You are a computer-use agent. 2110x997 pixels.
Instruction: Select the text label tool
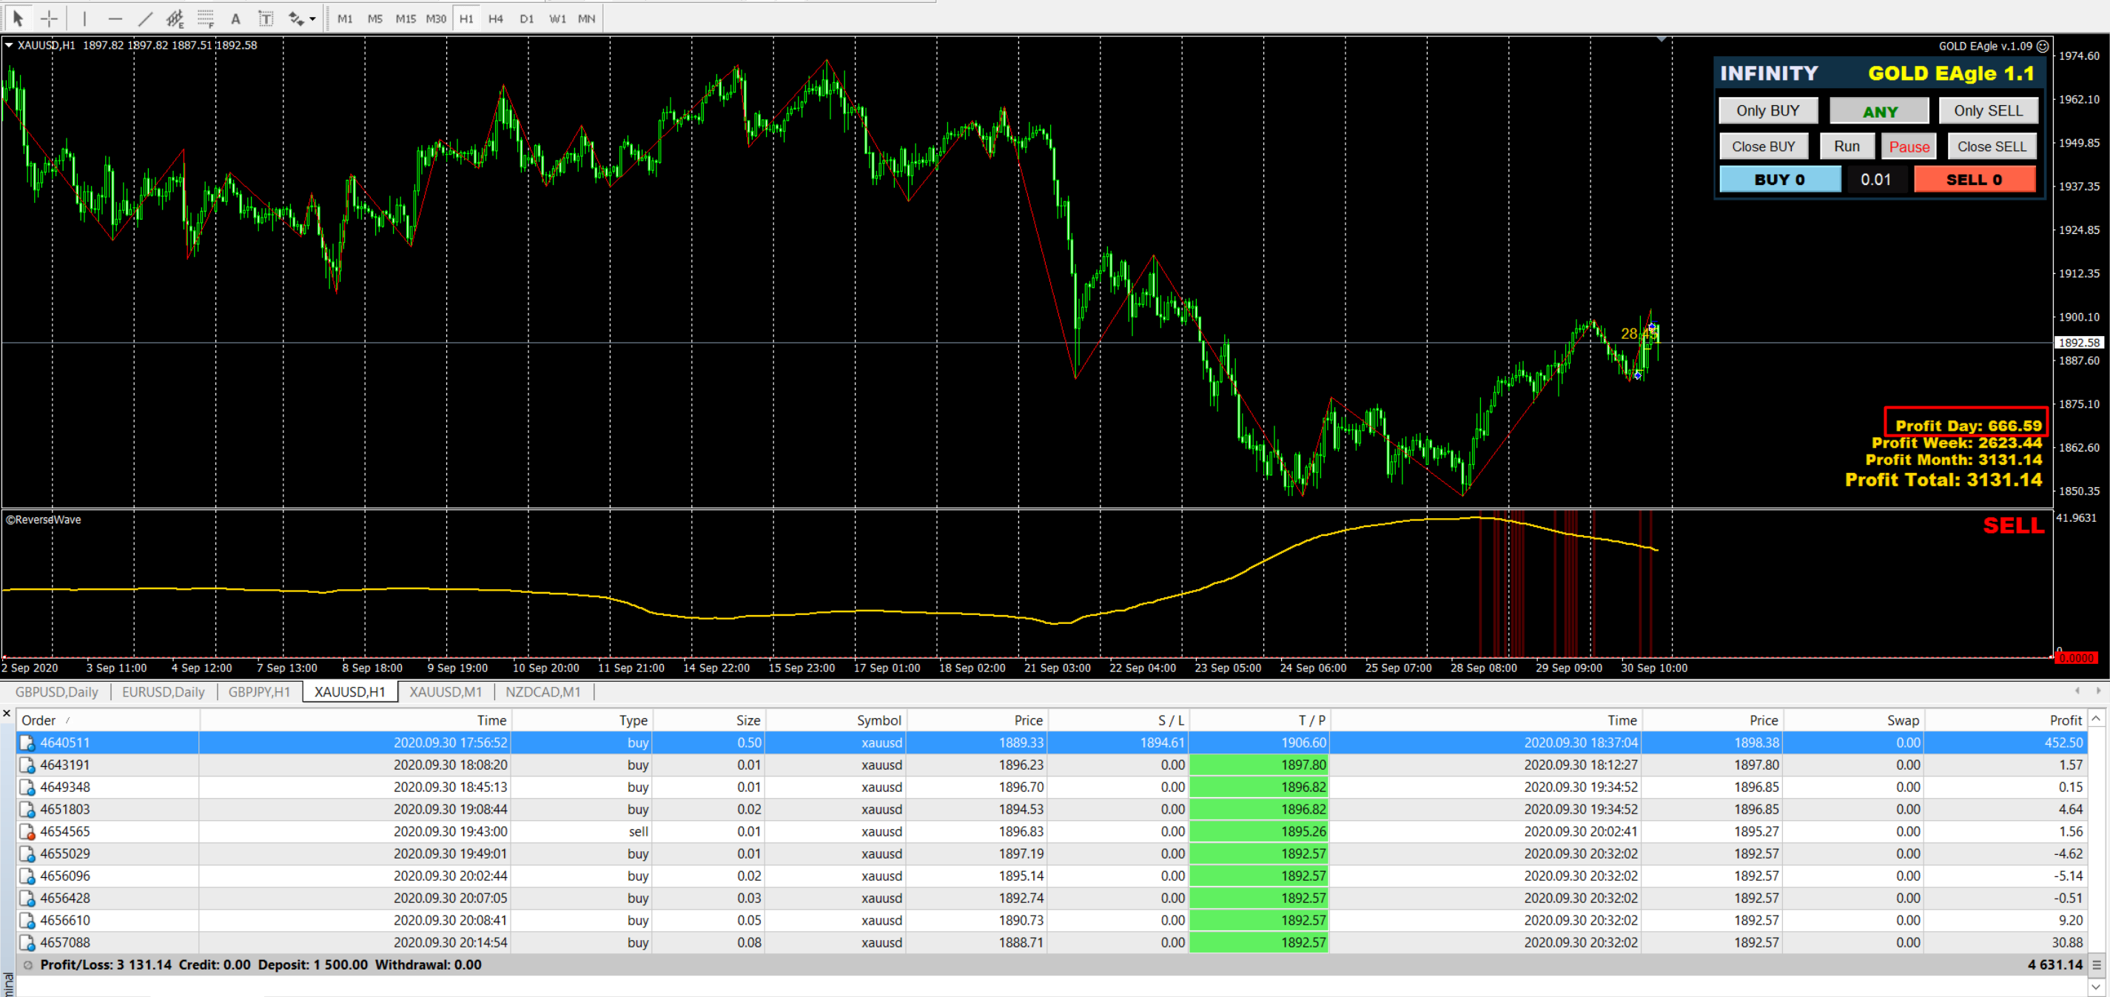266,18
